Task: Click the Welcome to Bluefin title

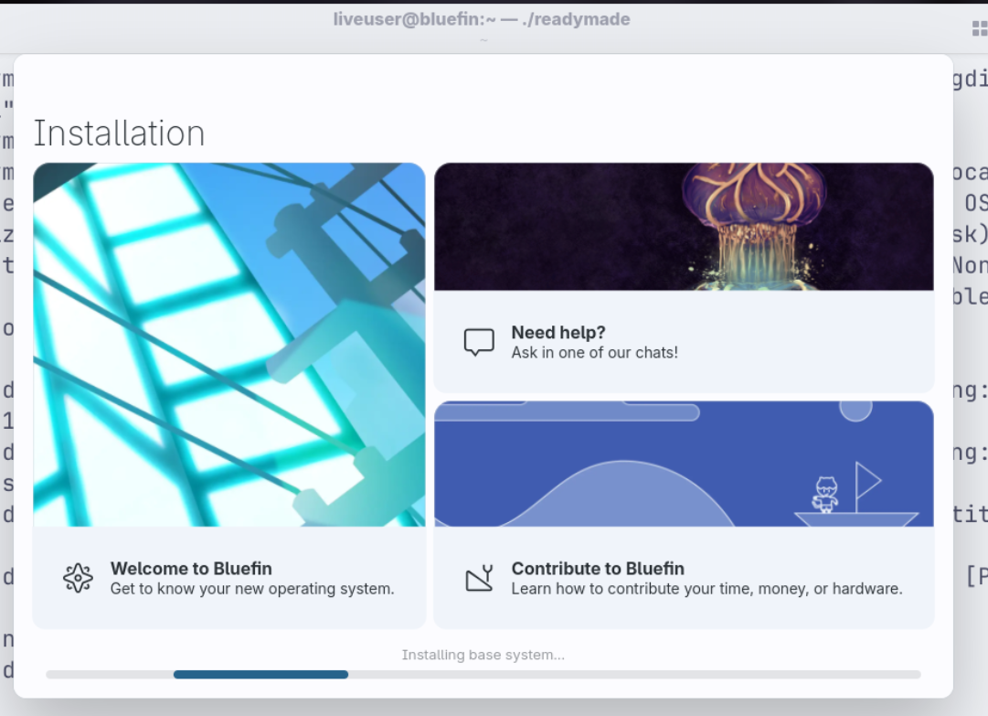Action: [191, 569]
